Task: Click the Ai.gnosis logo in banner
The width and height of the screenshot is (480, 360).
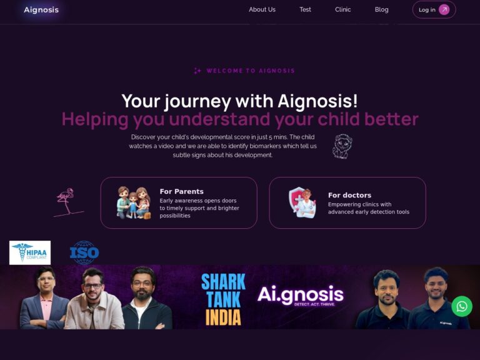Action: (301, 296)
